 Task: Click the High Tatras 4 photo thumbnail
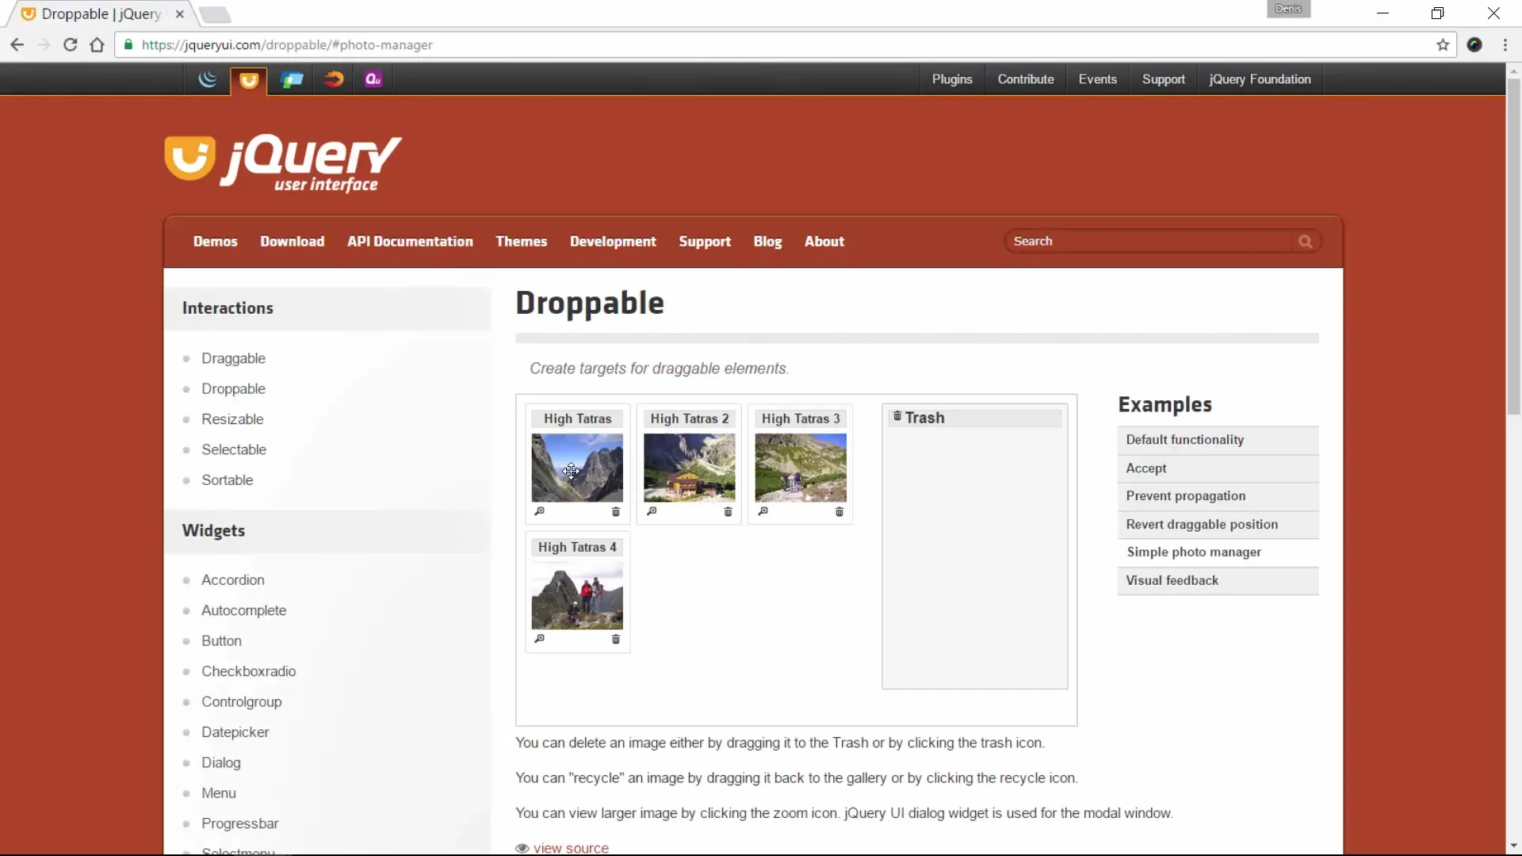[x=577, y=595]
